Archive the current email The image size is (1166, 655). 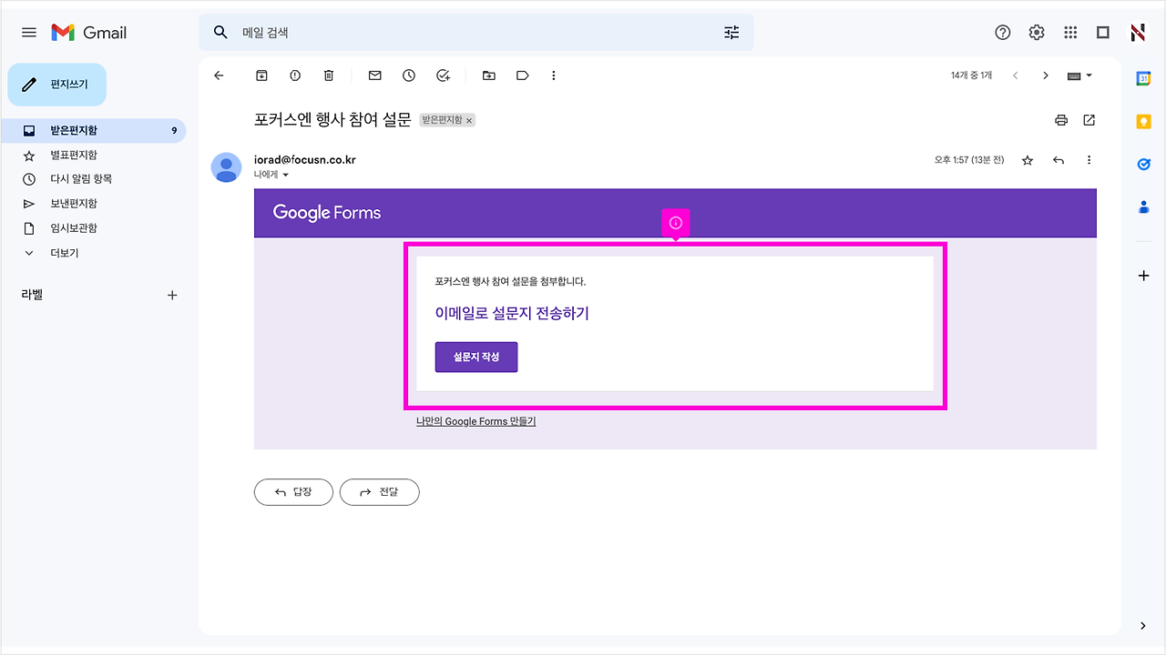pyautogui.click(x=261, y=76)
